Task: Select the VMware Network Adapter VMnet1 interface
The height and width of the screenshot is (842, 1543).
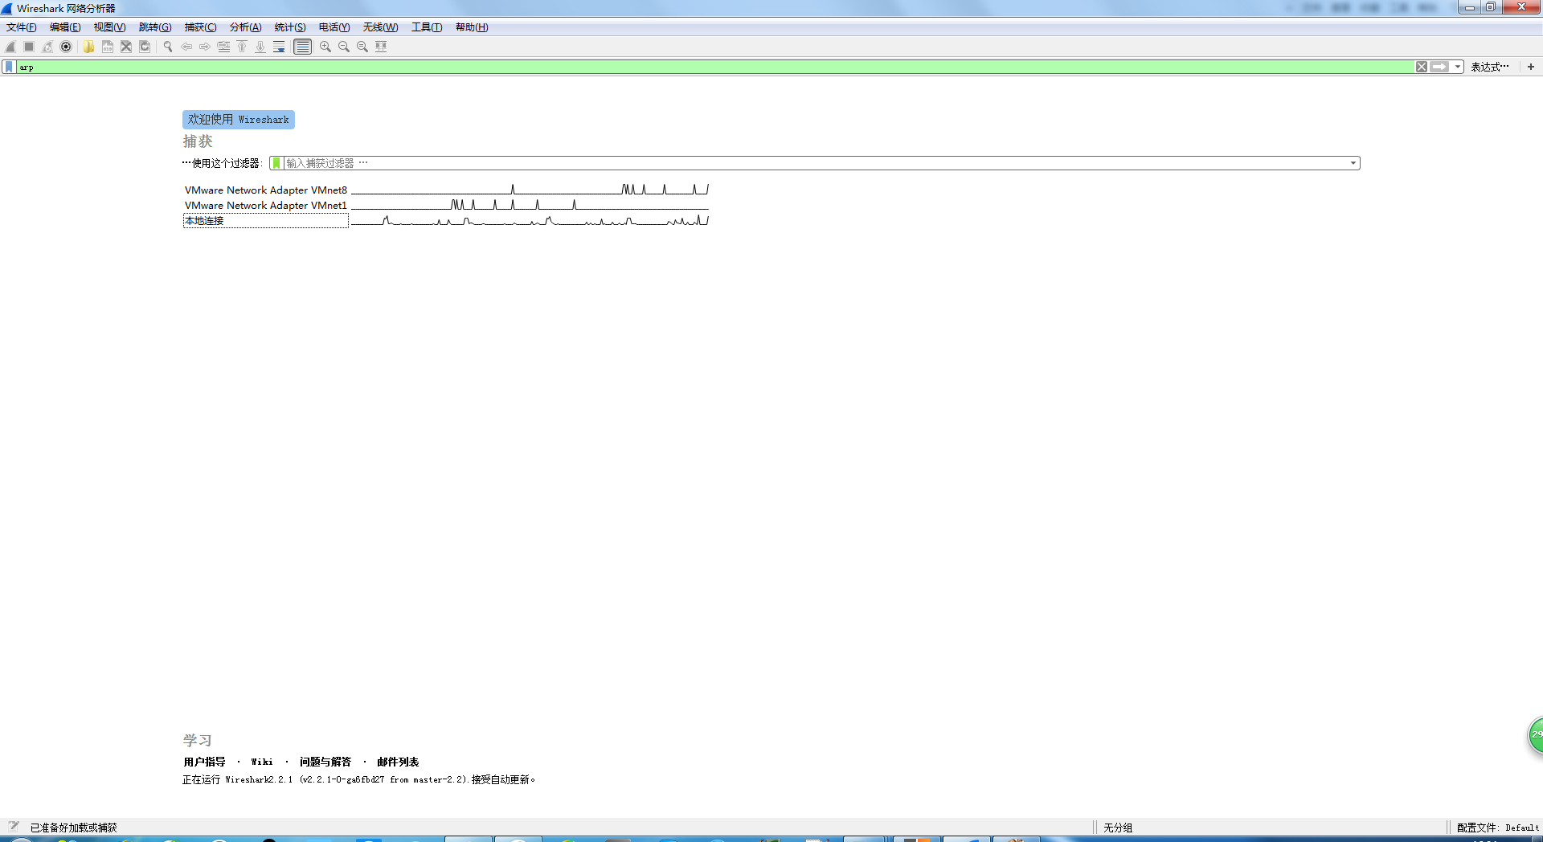Action: pyautogui.click(x=266, y=206)
